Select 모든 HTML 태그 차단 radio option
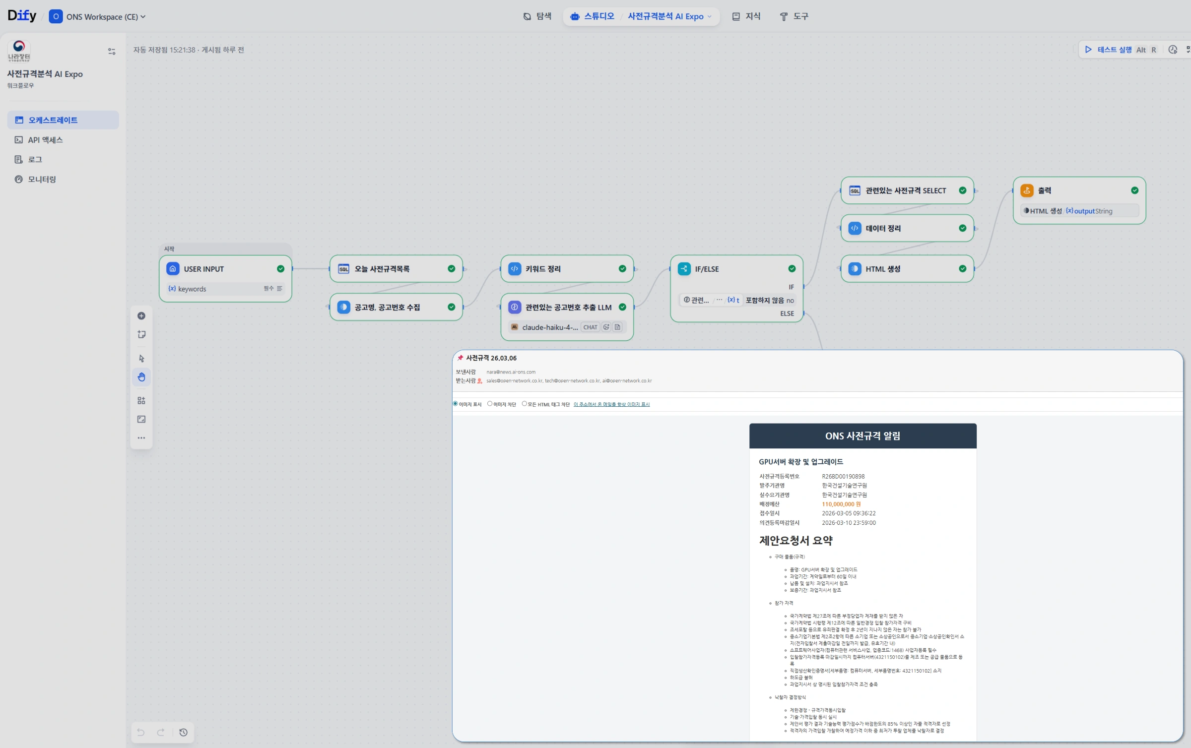This screenshot has width=1191, height=748. pos(524,404)
